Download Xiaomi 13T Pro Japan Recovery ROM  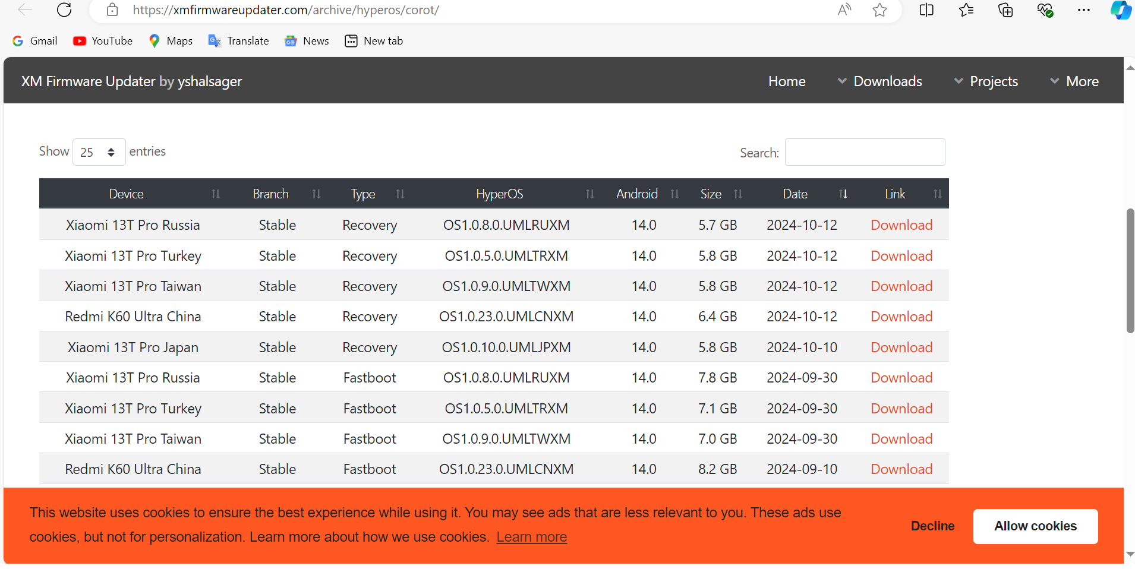point(901,347)
